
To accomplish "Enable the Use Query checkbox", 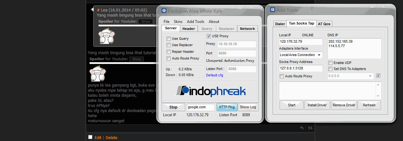I will [x=168, y=39].
